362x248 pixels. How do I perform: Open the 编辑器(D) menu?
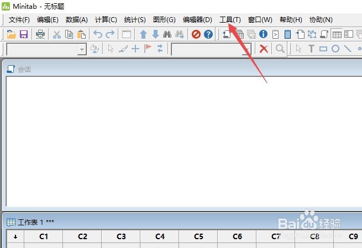197,20
